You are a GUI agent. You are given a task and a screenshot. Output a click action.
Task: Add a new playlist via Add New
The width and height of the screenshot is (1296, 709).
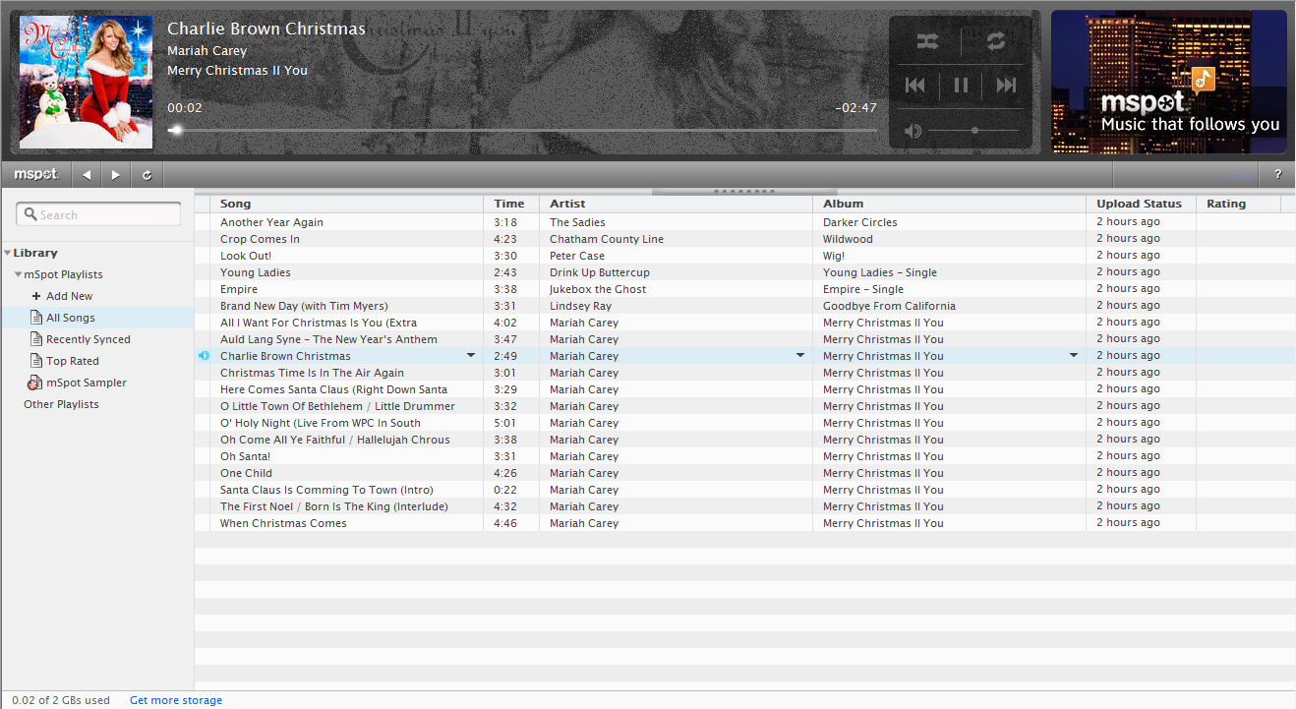tap(62, 296)
